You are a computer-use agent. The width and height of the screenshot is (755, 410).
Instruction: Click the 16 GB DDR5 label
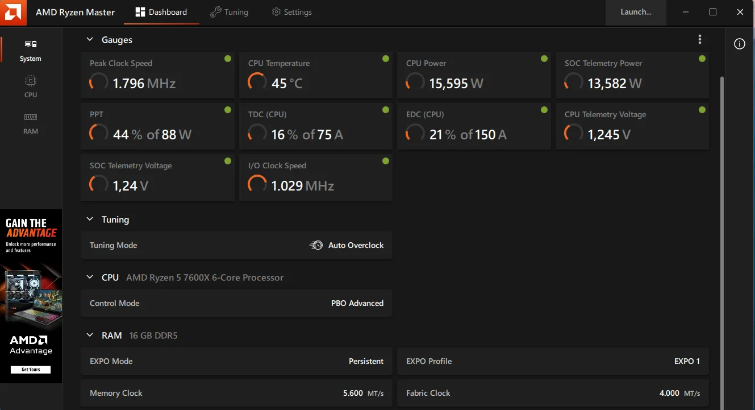pos(153,336)
